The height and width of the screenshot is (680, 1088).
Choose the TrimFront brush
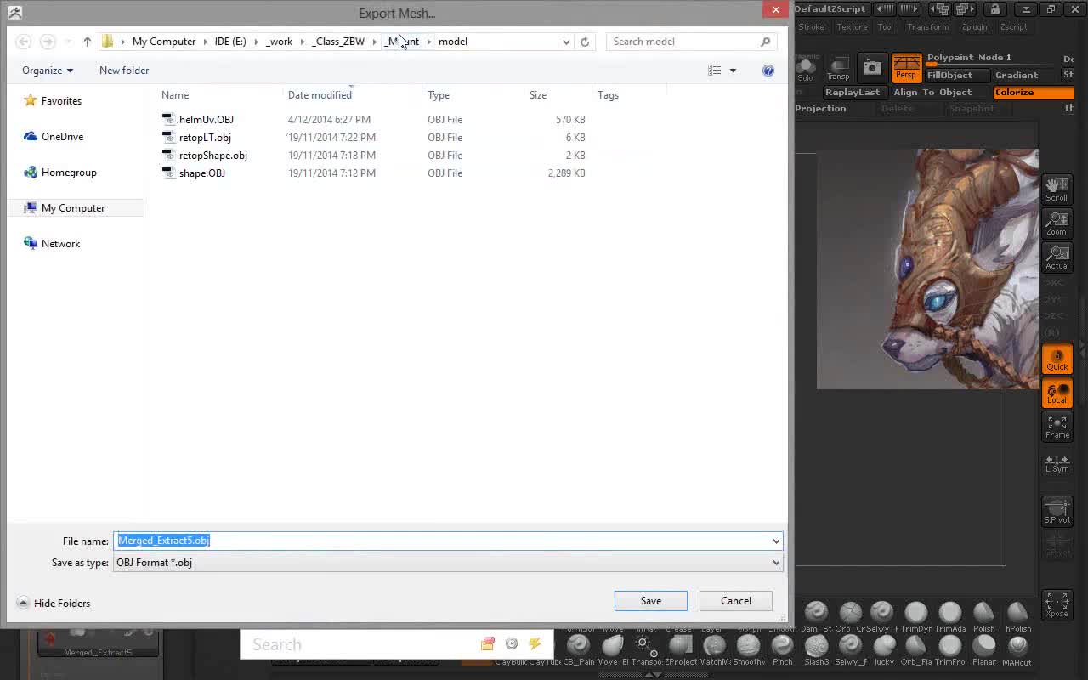click(x=950, y=651)
